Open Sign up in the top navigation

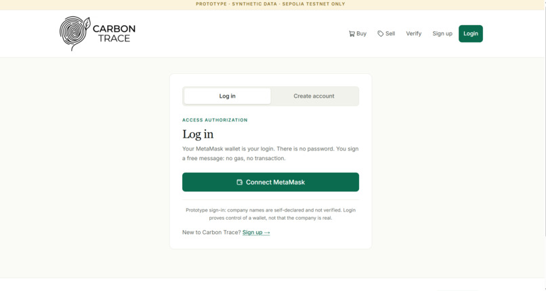442,33
